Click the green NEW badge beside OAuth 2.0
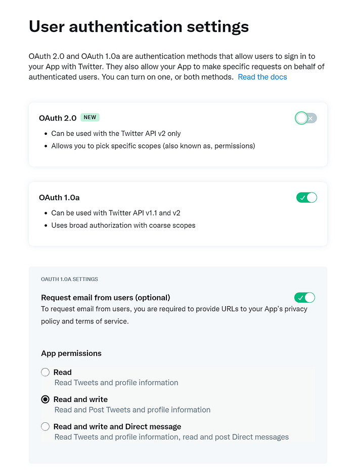 pos(90,117)
